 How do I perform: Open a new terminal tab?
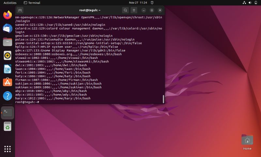click(x=20, y=10)
